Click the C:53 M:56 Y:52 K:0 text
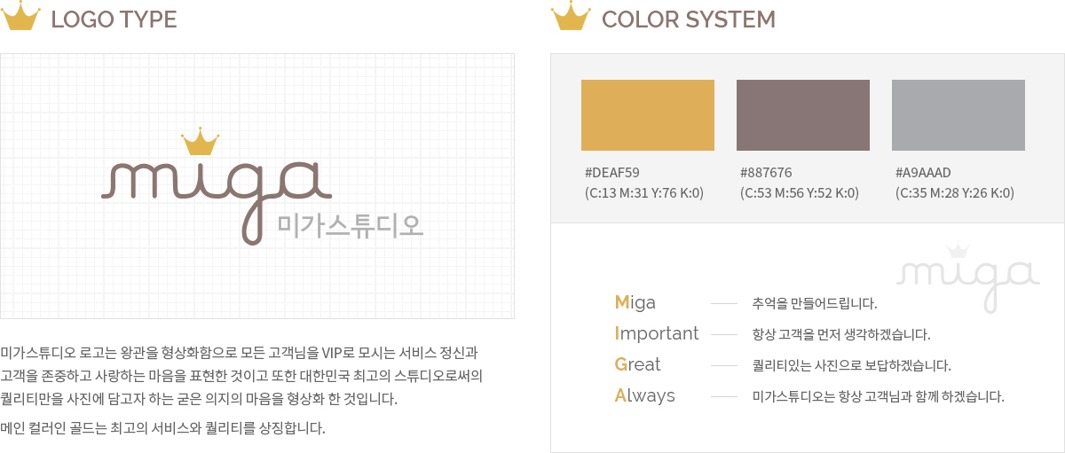Screen dimensions: 1065x453 click(800, 193)
